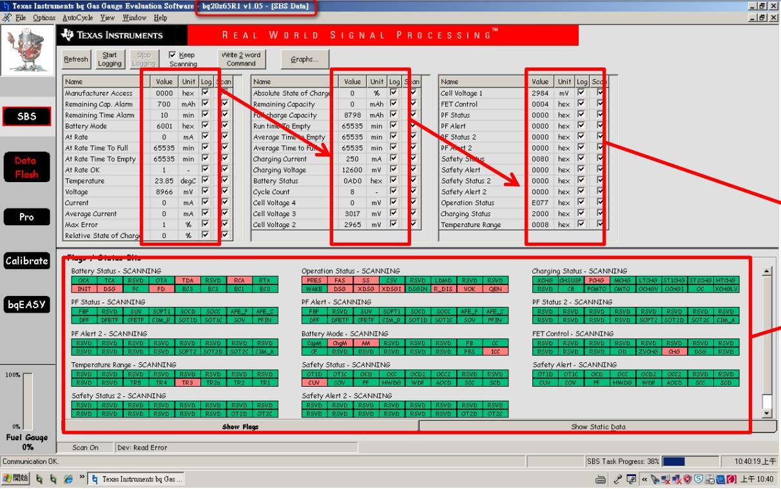This screenshot has height=489, width=781.
Task: Click the Dev: Read Error status field
Action: click(x=236, y=447)
